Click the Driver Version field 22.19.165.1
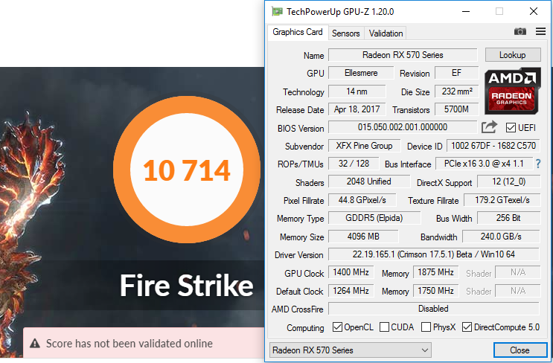553x363 pixels. coord(434,254)
